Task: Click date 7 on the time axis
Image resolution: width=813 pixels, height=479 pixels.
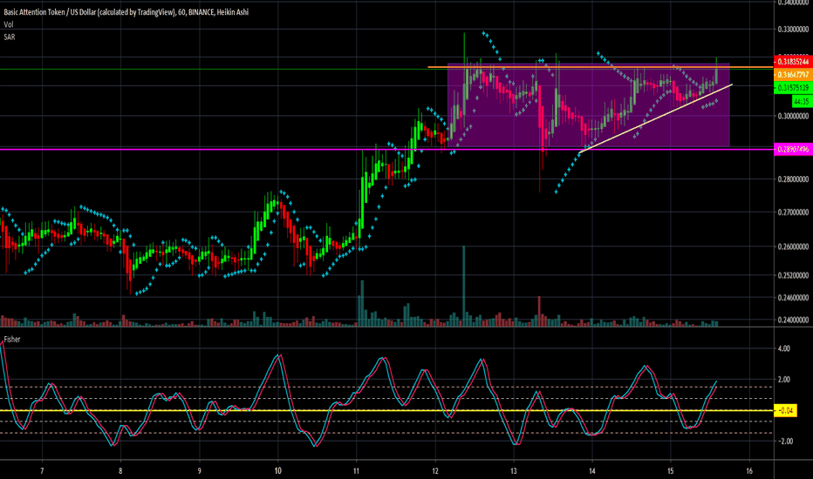Action: (42, 470)
